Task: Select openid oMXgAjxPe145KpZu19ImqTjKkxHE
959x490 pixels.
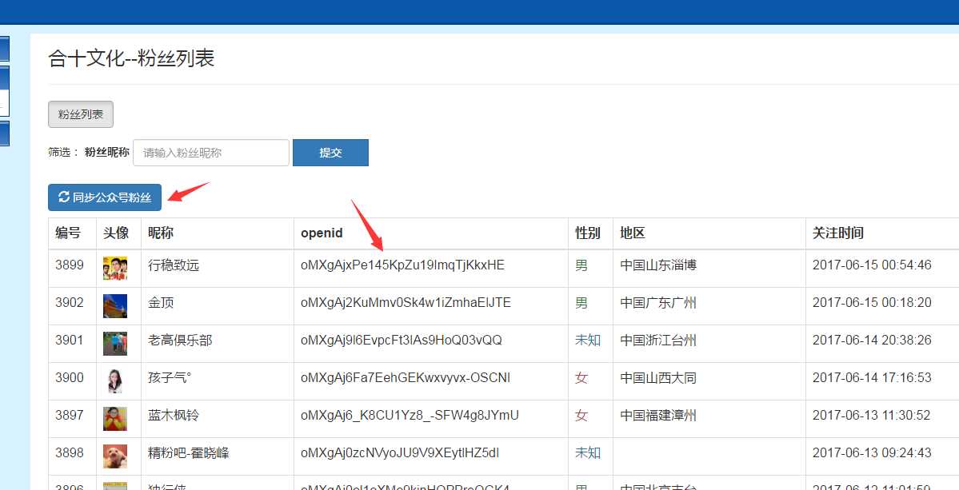Action: point(402,265)
